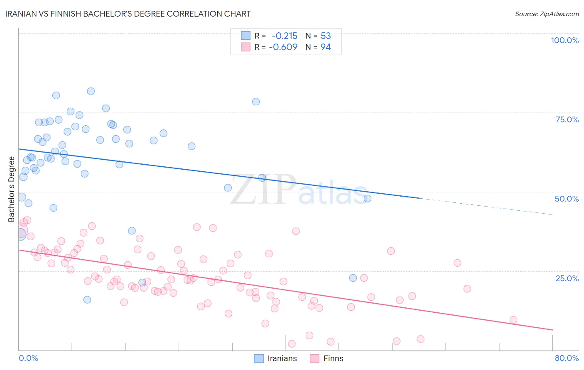This screenshot has width=584, height=370.
Task: Select the 25.0% axis tick label
Action: click(567, 278)
